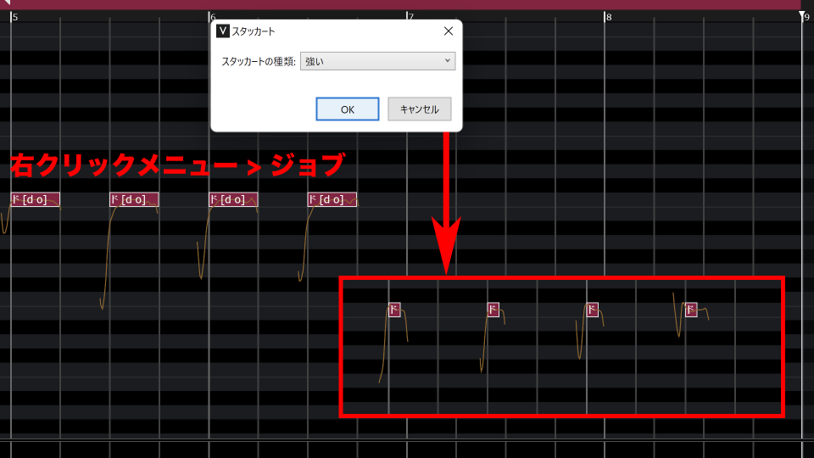Screen dimensions: 814x458
Task: Jump to measure 5 on the ruler
Action: click(x=14, y=17)
